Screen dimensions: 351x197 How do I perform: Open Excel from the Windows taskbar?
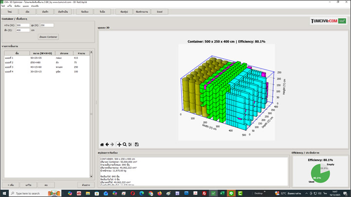[223, 194]
